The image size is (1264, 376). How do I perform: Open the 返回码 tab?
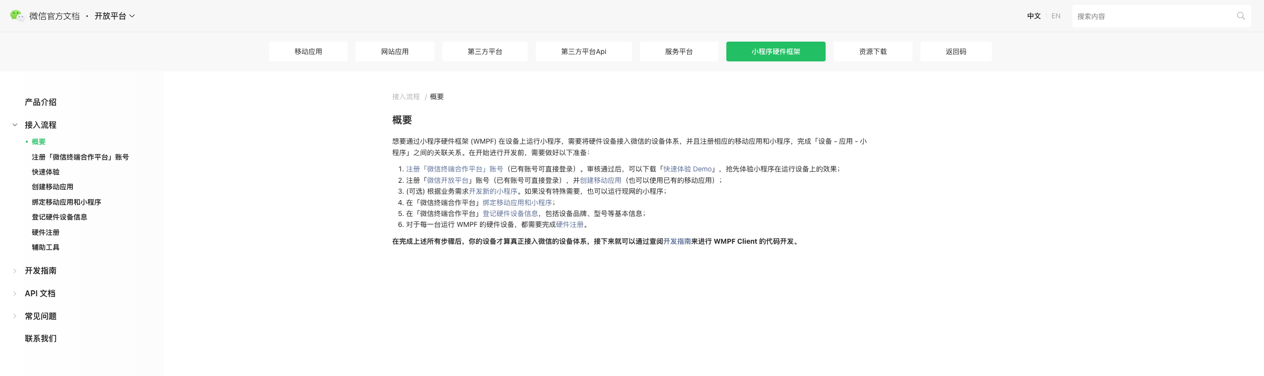coord(956,52)
